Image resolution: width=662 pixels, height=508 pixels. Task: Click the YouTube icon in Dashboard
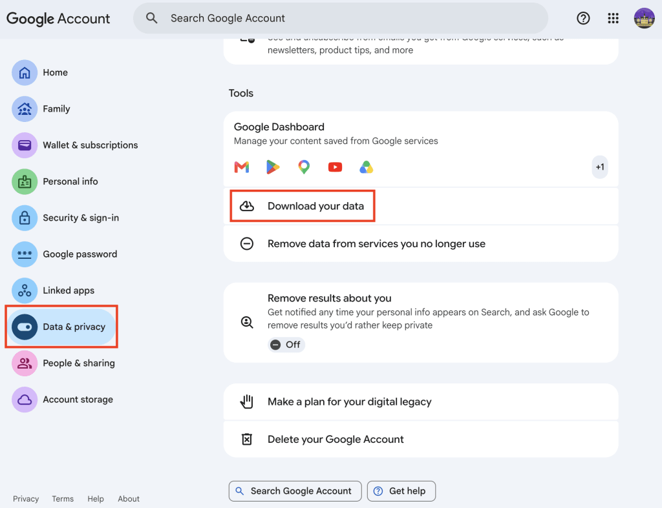click(x=336, y=167)
